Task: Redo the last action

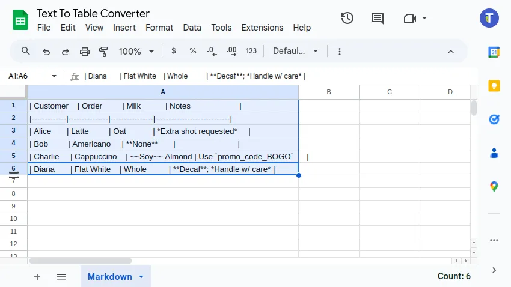Action: 65,52
